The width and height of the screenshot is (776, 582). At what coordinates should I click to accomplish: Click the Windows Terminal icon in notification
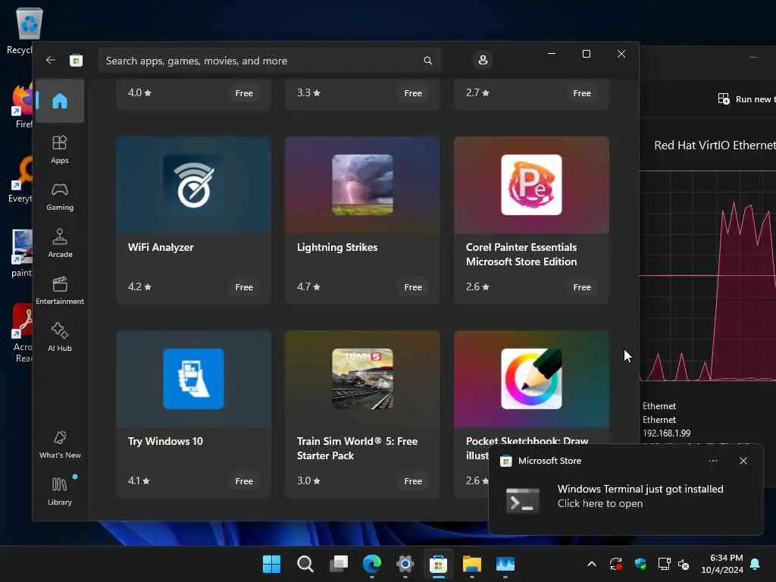tap(523, 500)
